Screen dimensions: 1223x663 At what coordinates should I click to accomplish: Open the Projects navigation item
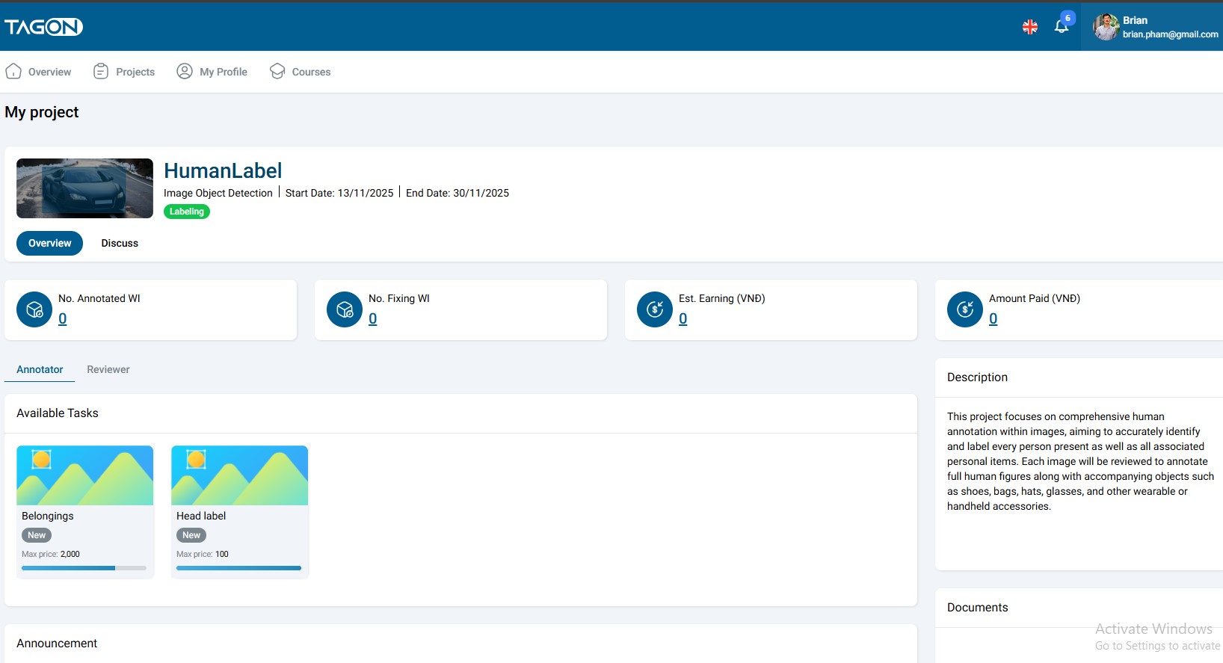[124, 72]
